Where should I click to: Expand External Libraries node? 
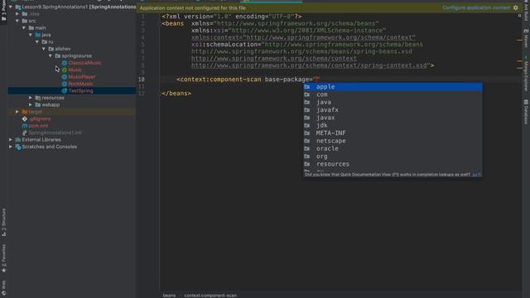[x=11, y=140]
